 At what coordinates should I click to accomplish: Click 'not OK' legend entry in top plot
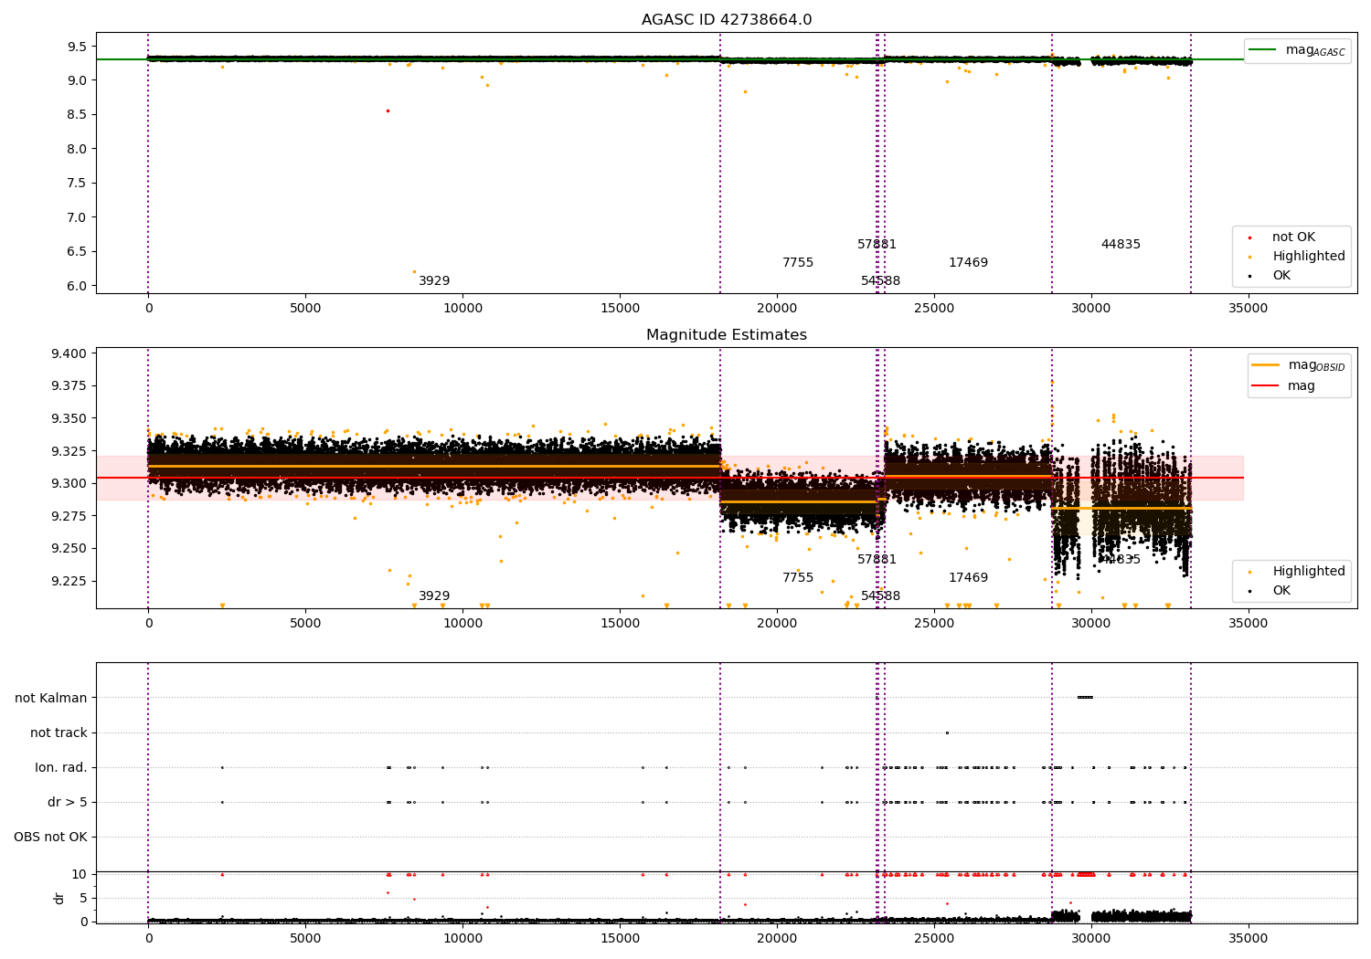[1283, 237]
